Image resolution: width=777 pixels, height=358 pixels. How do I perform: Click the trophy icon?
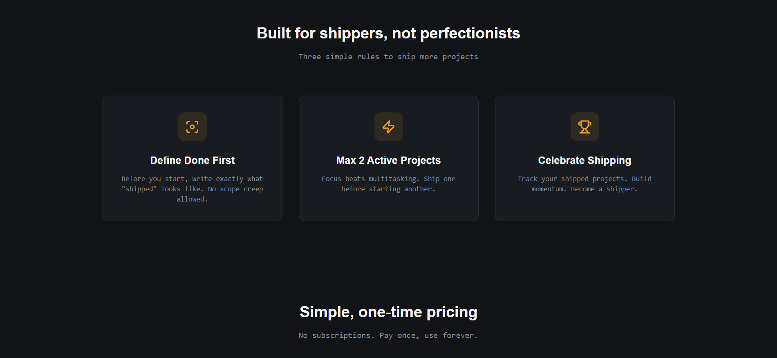pyautogui.click(x=584, y=127)
